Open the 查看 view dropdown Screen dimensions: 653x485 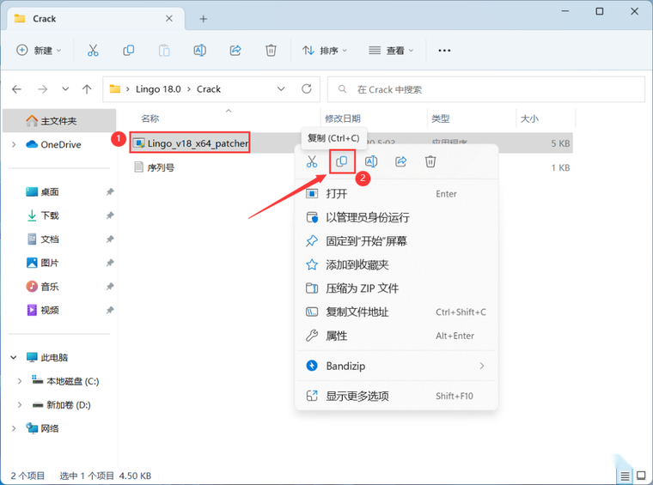tap(391, 51)
